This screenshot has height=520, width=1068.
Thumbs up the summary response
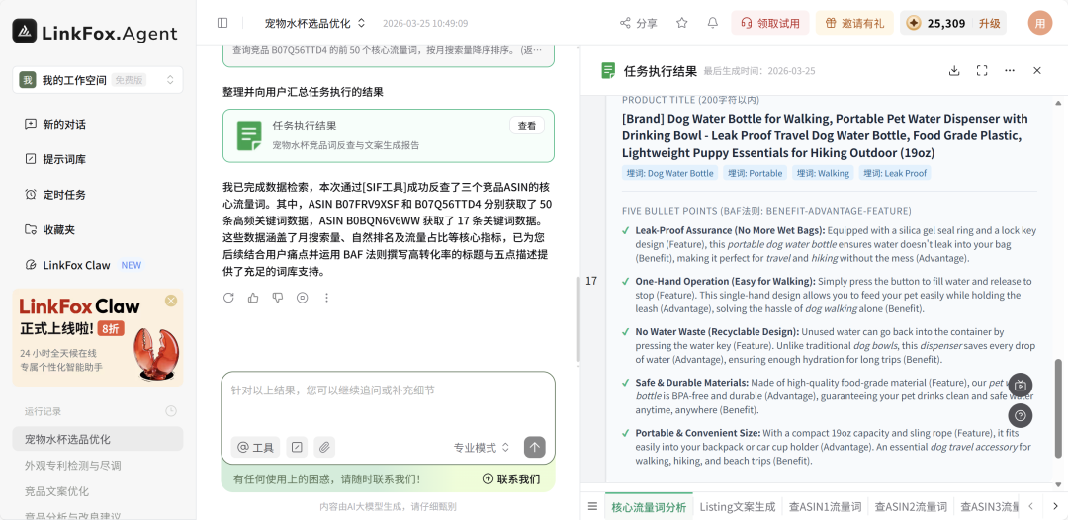253,298
